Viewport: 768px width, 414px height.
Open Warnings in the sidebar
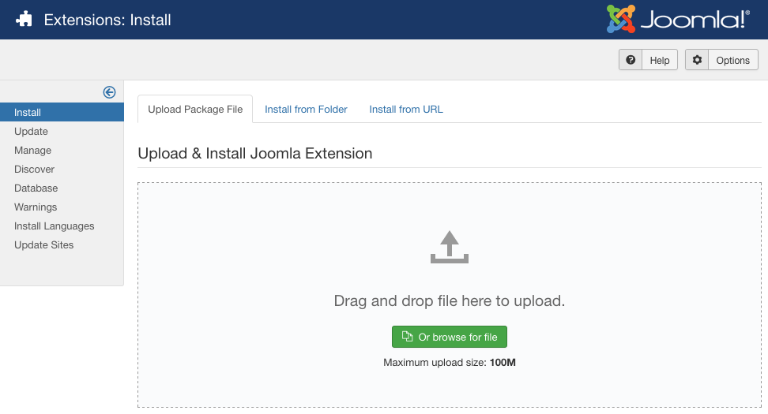36,207
